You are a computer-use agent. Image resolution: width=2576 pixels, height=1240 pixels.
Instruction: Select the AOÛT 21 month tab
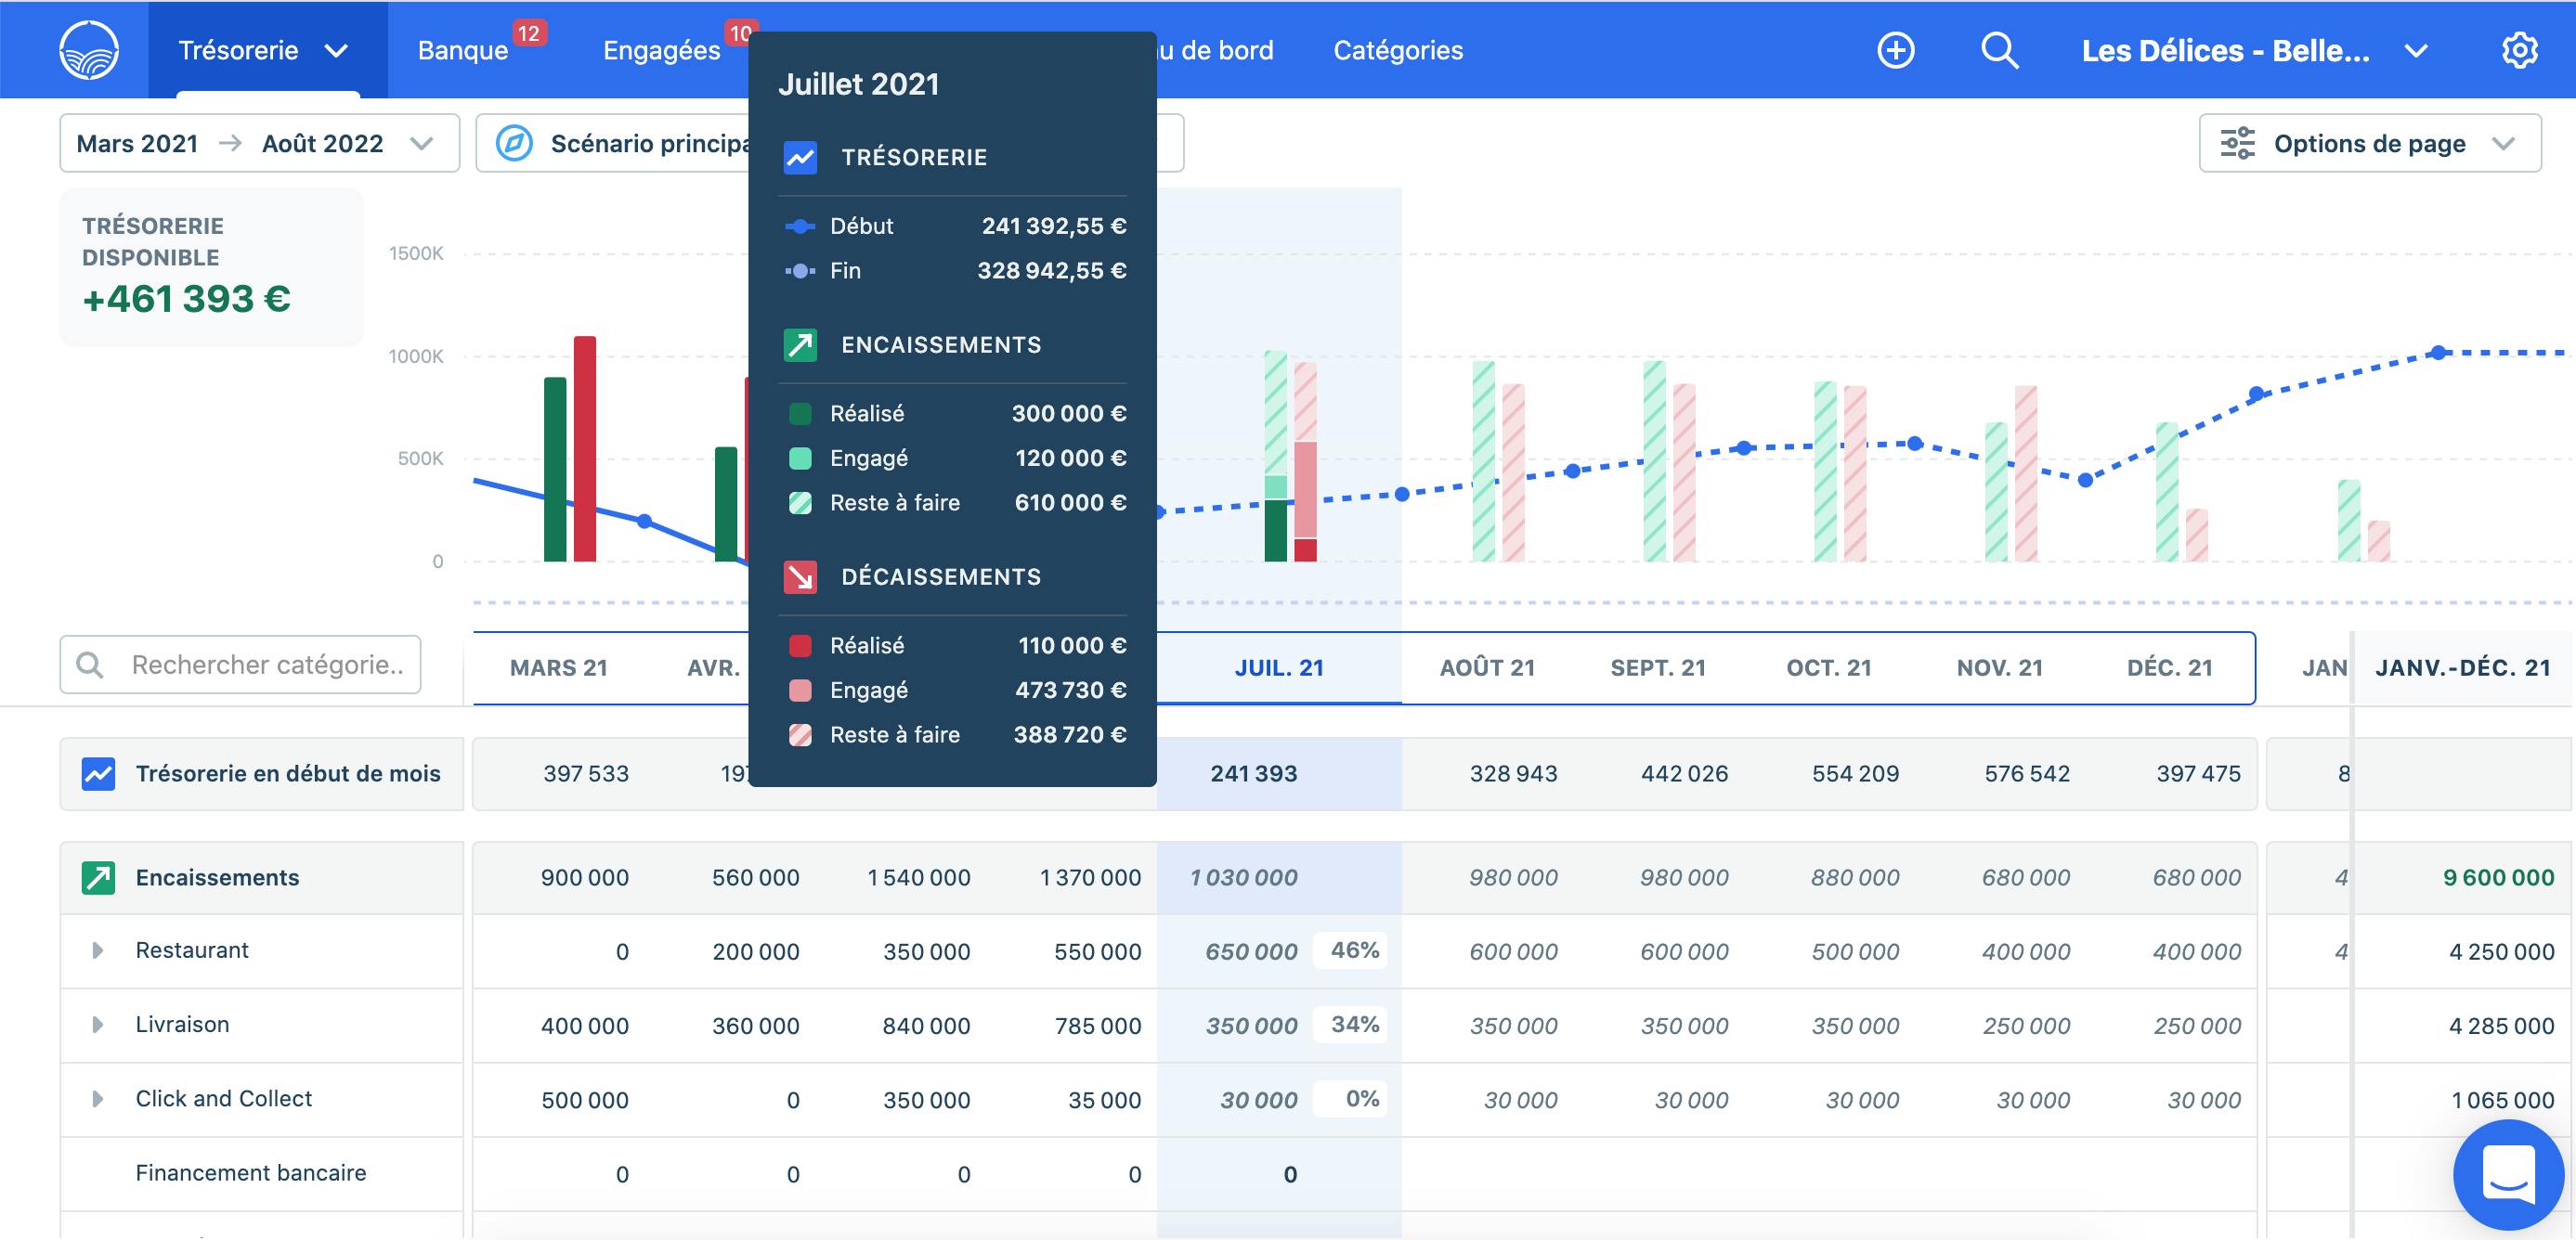tap(1487, 667)
